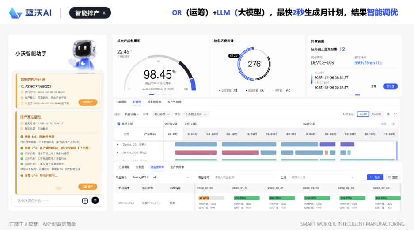Viewport: 414px width, 230px height.
Task: Remove the Device_053 tag with its X
Action: click(x=148, y=177)
